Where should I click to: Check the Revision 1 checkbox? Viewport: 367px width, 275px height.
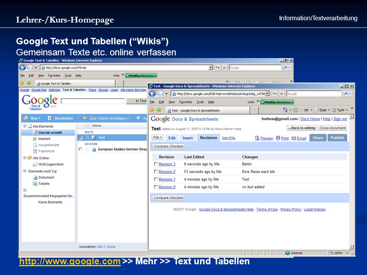click(156, 179)
